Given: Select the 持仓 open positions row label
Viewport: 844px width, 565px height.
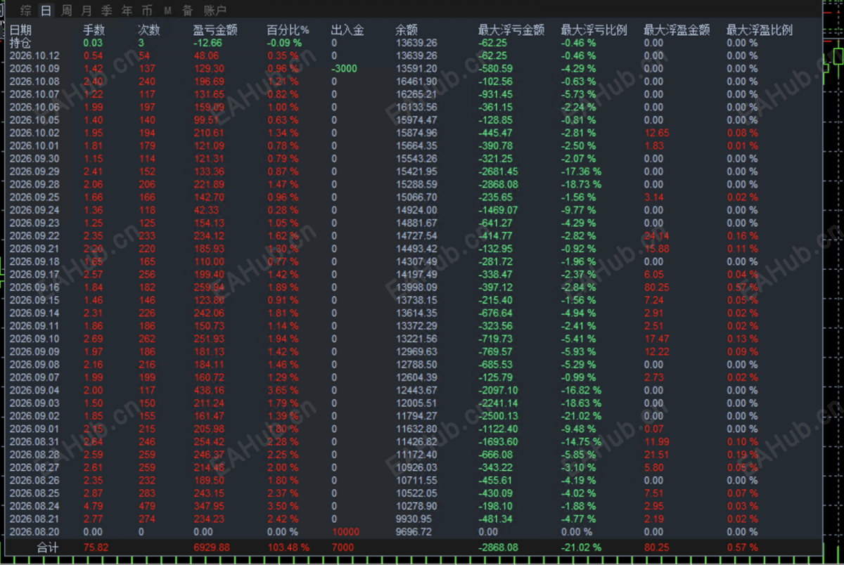Looking at the screenshot, I should tap(20, 43).
